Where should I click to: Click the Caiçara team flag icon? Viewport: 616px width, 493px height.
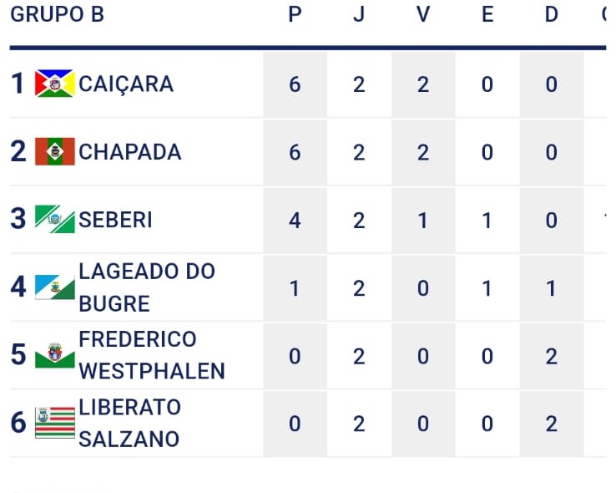coord(55,84)
